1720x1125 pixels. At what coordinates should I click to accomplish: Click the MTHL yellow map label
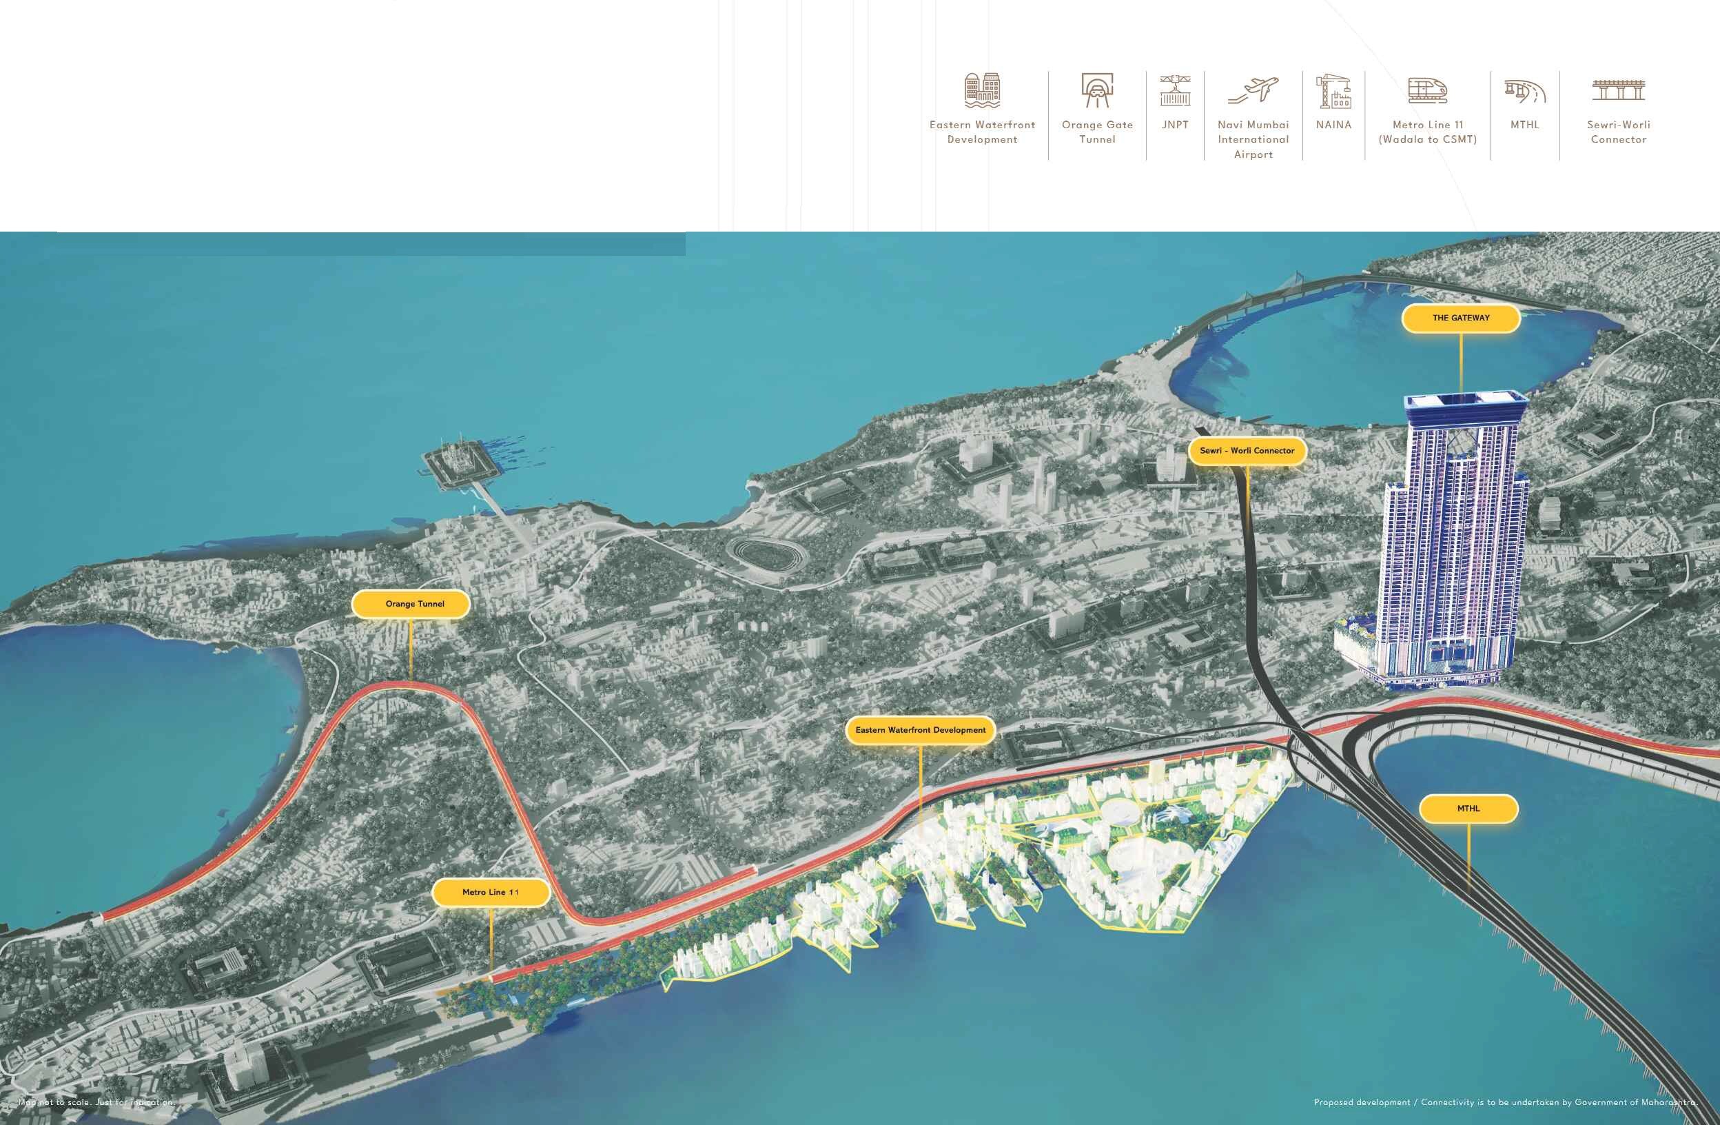pos(1468,809)
